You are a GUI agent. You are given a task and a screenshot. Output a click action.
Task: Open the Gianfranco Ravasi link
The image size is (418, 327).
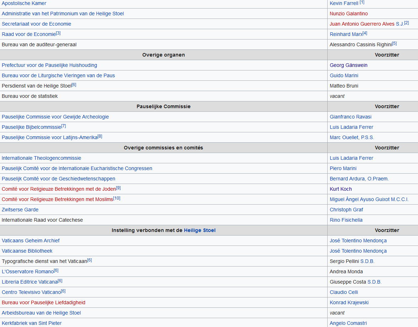350,117
